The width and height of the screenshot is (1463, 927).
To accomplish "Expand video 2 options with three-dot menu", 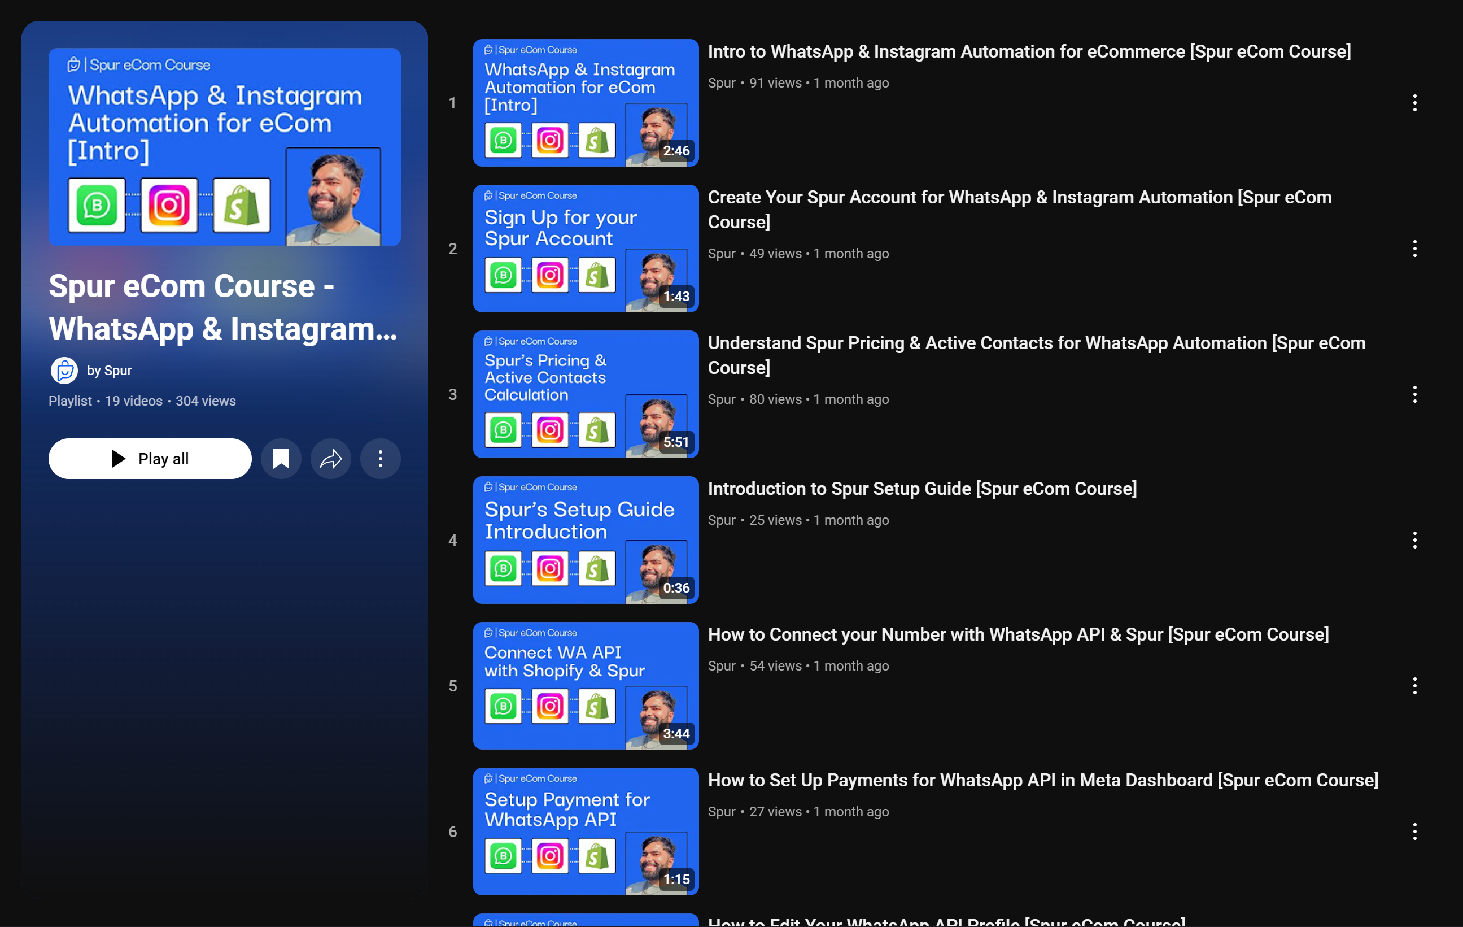I will tap(1415, 249).
